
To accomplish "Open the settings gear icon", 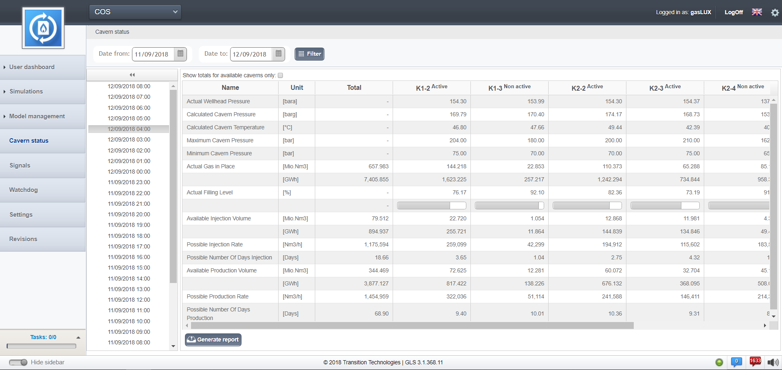I will point(775,13).
